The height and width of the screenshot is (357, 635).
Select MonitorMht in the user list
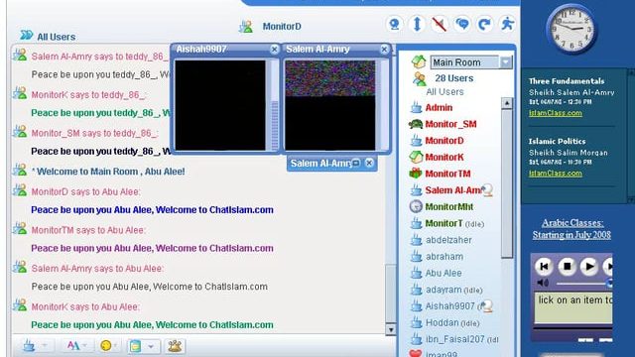pos(449,207)
